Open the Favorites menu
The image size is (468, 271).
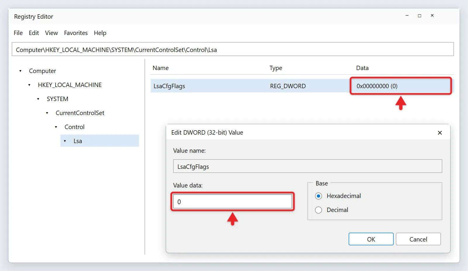(x=76, y=33)
